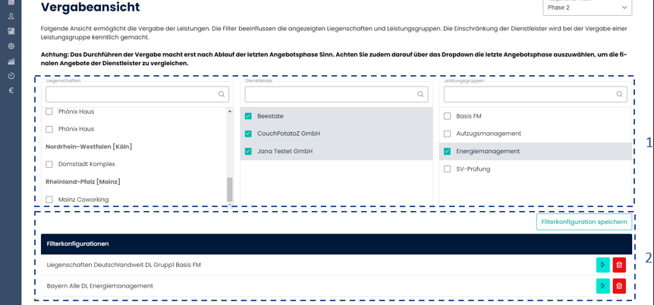
Task: Open the bar chart statistics icon
Action: 11,61
